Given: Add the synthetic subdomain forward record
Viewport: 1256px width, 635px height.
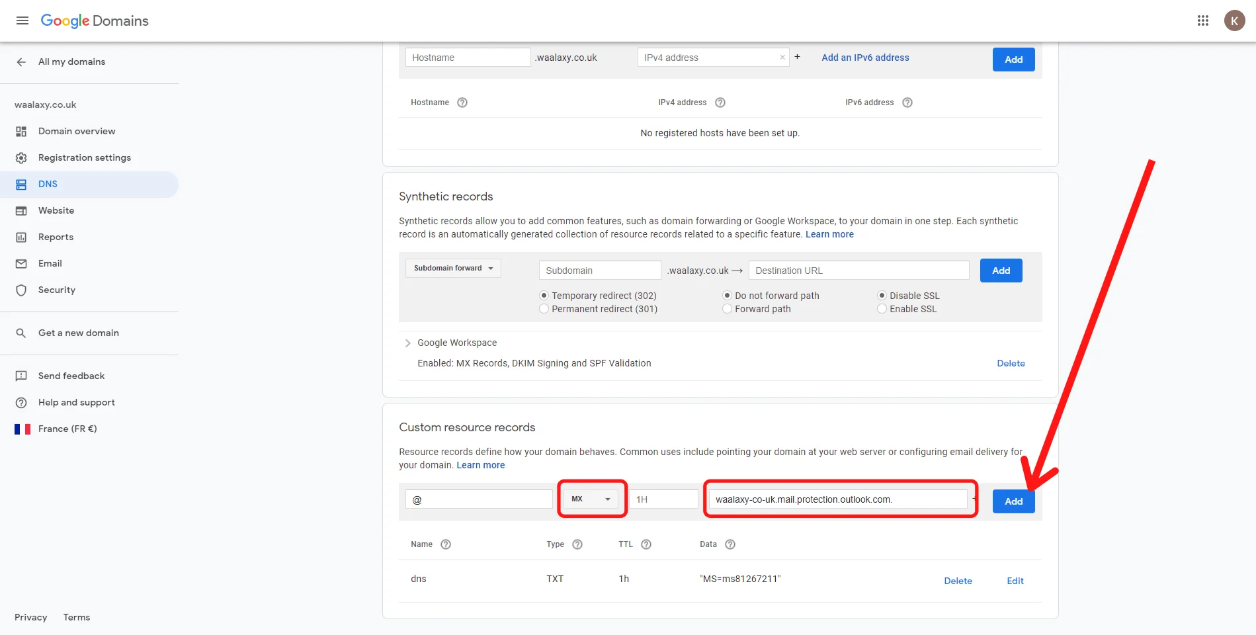Looking at the screenshot, I should (x=1001, y=271).
